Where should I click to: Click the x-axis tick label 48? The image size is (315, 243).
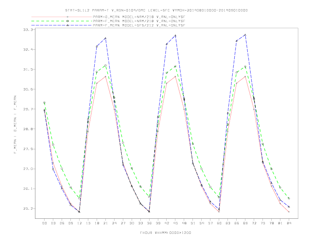tap(184, 223)
